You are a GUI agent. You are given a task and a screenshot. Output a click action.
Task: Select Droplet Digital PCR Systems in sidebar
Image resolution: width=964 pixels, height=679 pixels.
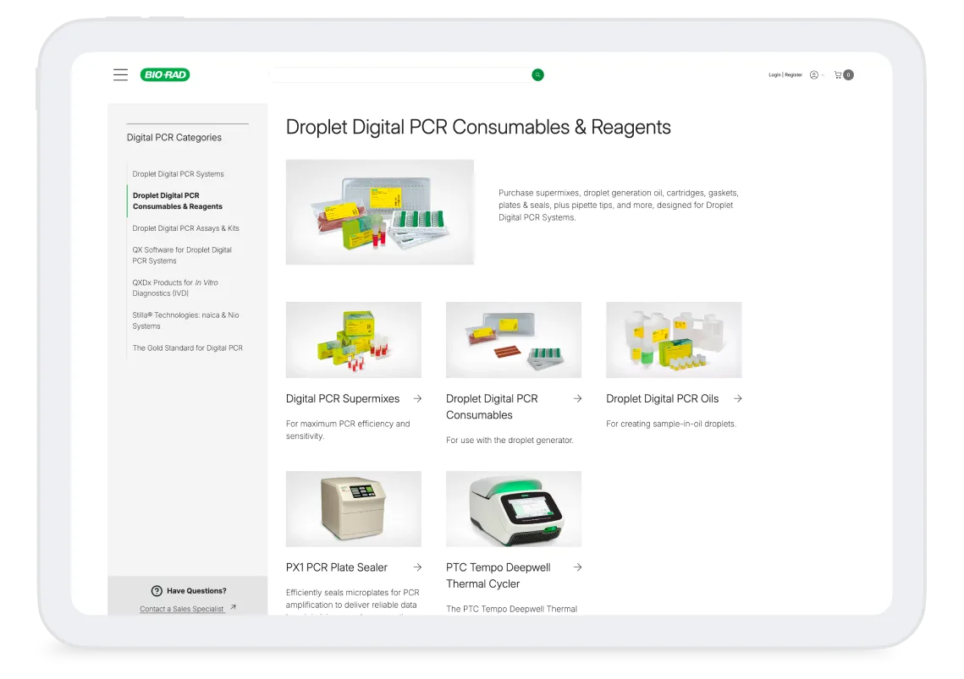coord(178,174)
